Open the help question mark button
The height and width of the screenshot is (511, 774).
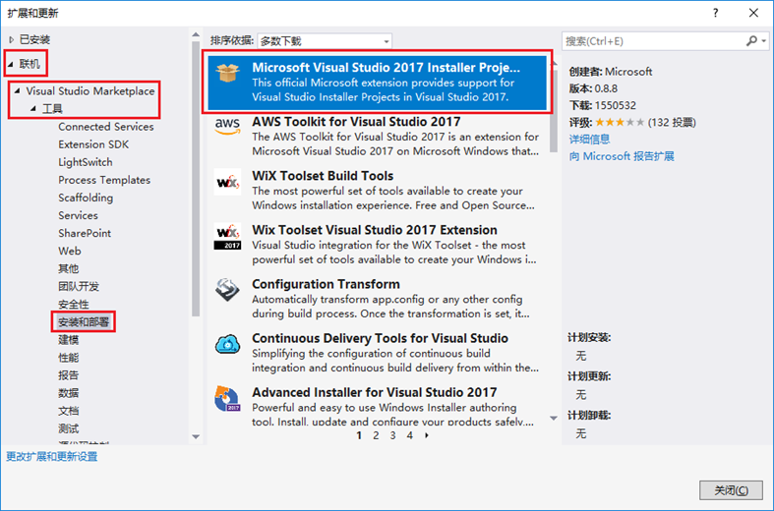[x=716, y=13]
